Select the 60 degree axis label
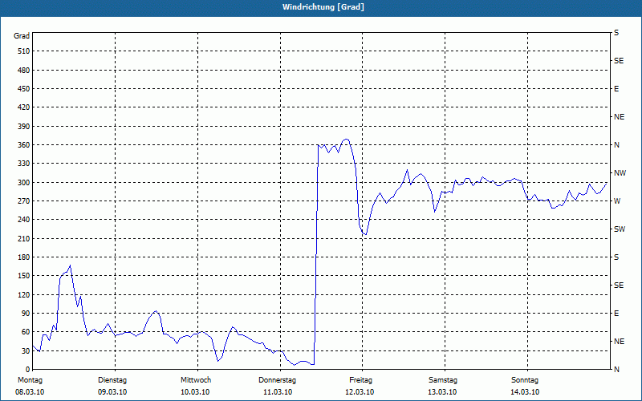This screenshot has width=642, height=401. point(26,332)
